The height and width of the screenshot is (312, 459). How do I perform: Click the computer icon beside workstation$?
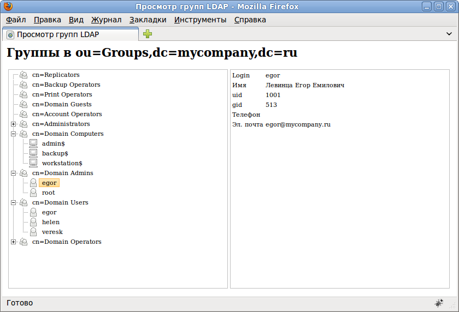pos(33,163)
